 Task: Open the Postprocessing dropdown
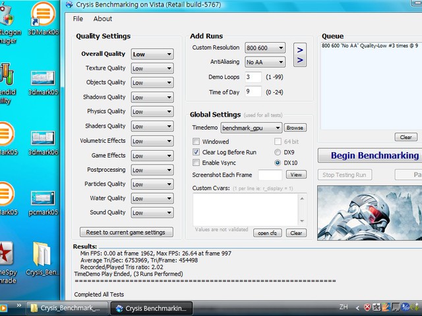coord(152,170)
